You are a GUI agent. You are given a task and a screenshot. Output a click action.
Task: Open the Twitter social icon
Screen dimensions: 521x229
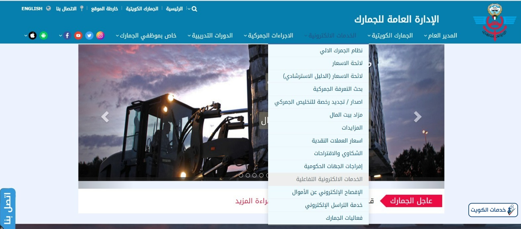coord(89,36)
